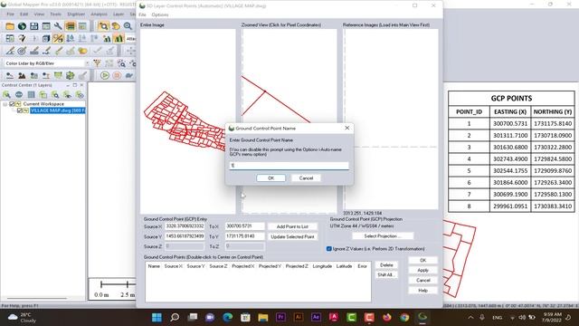Toggle VILLAGE MAP.dwg layer checkbox
Image resolution: width=579 pixels, height=326 pixels.
point(20,110)
